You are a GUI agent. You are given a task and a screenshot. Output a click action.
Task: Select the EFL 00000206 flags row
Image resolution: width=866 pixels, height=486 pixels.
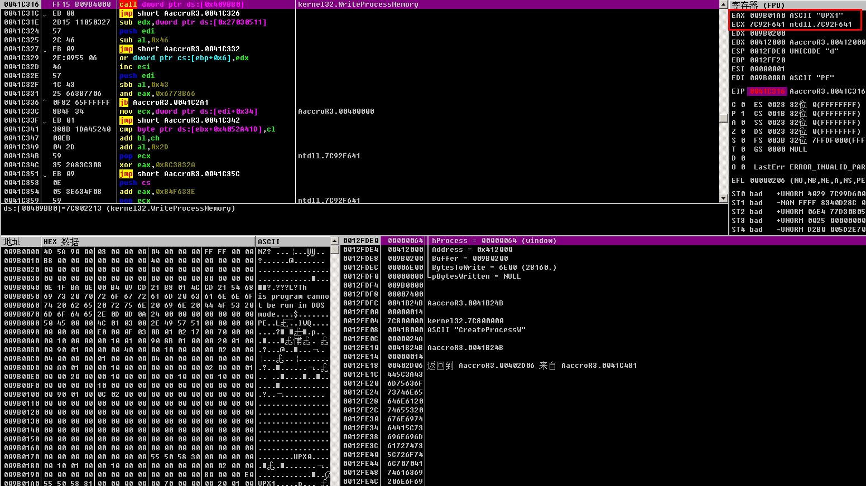click(798, 181)
